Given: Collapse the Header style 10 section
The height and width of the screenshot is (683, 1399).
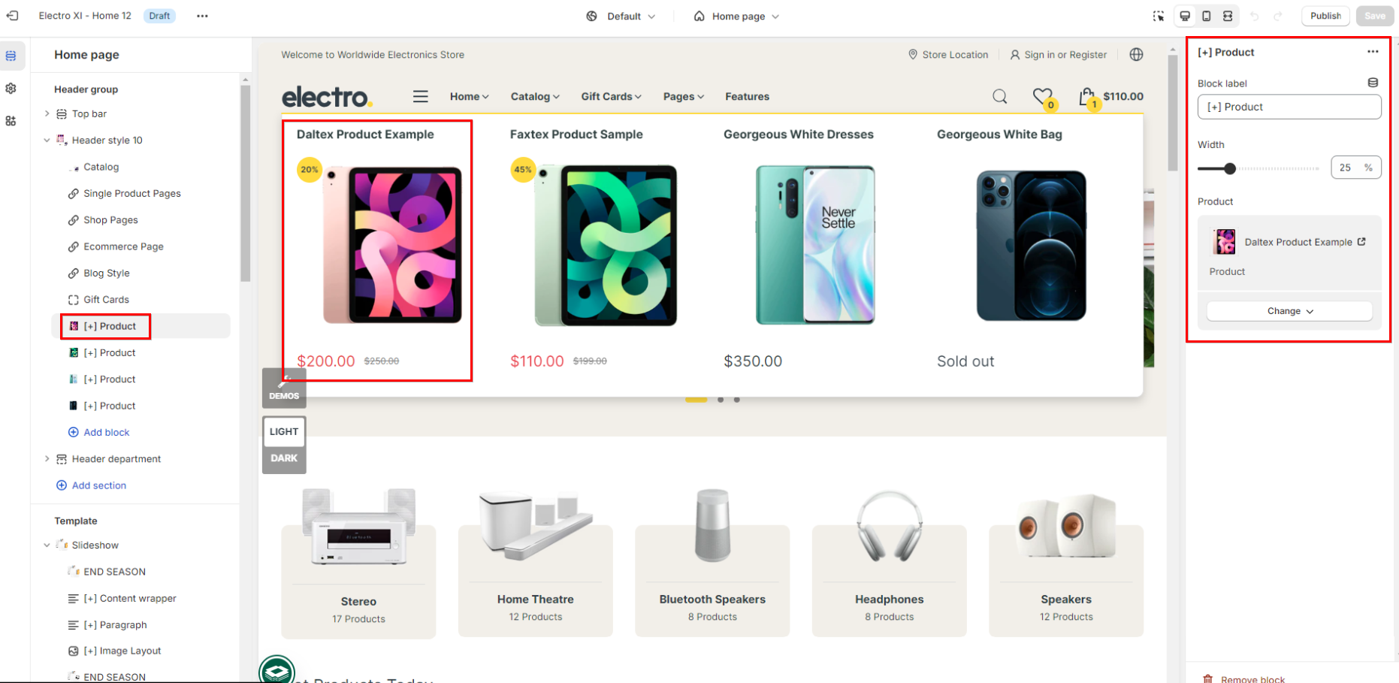Looking at the screenshot, I should 47,141.
